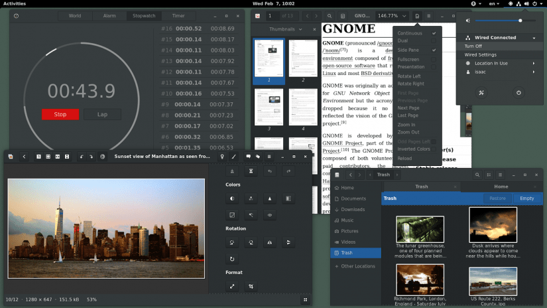Click the Empty trash button
Image resolution: width=547 pixels, height=308 pixels.
526,198
